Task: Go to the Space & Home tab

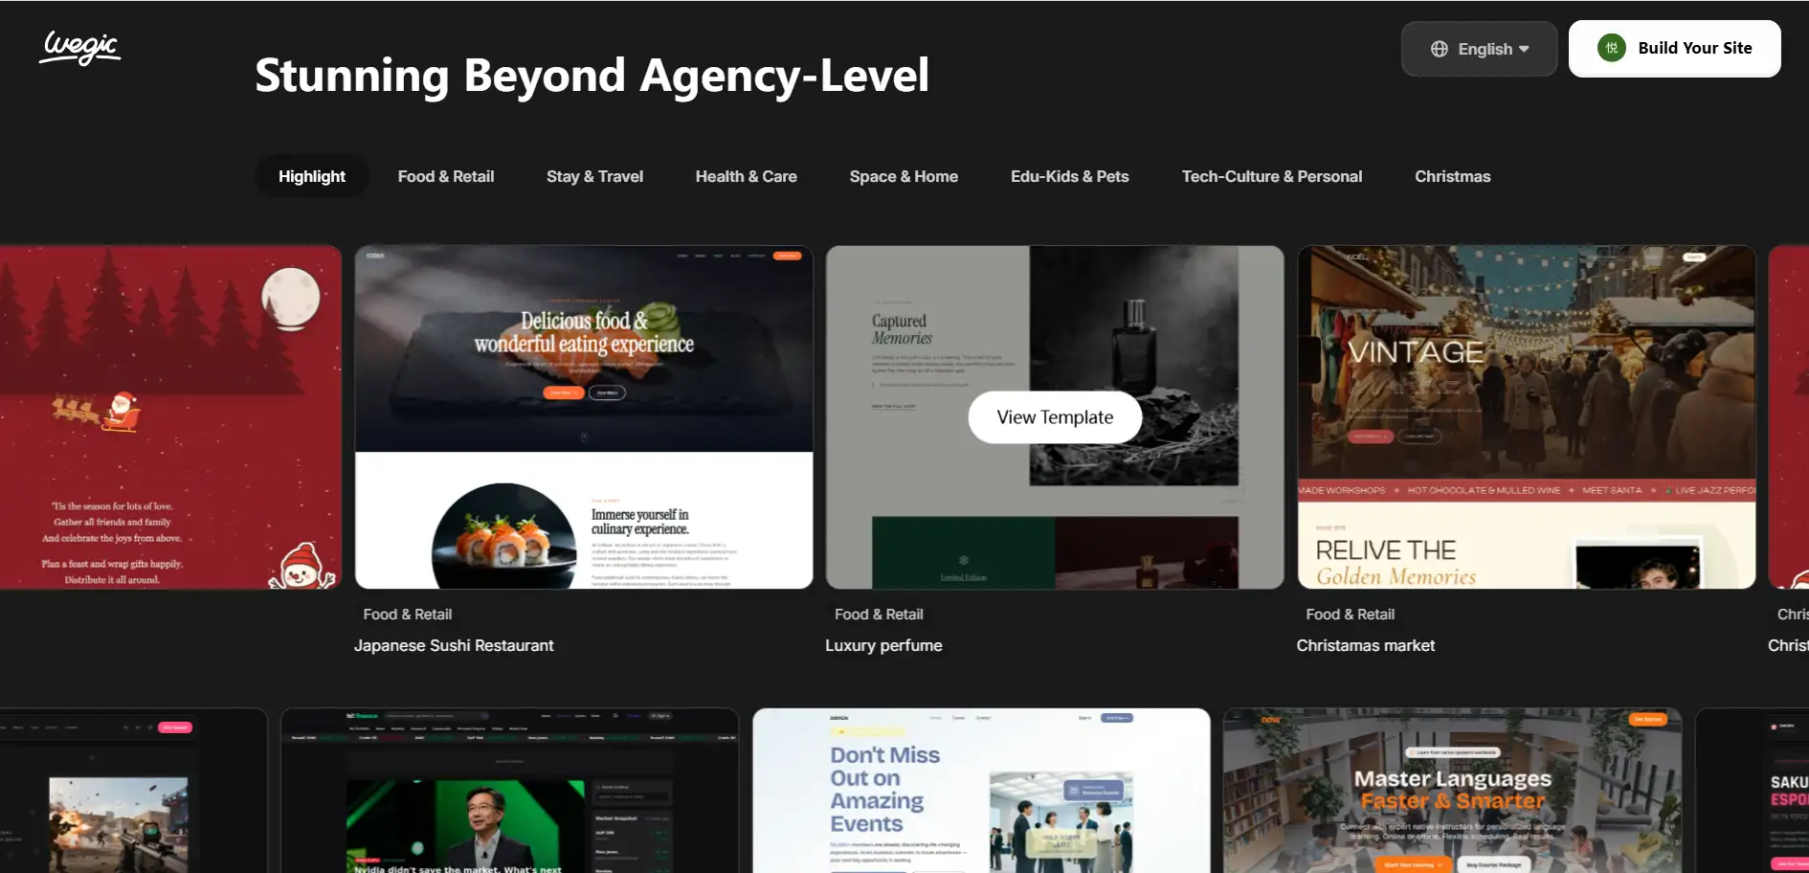Action: (903, 176)
